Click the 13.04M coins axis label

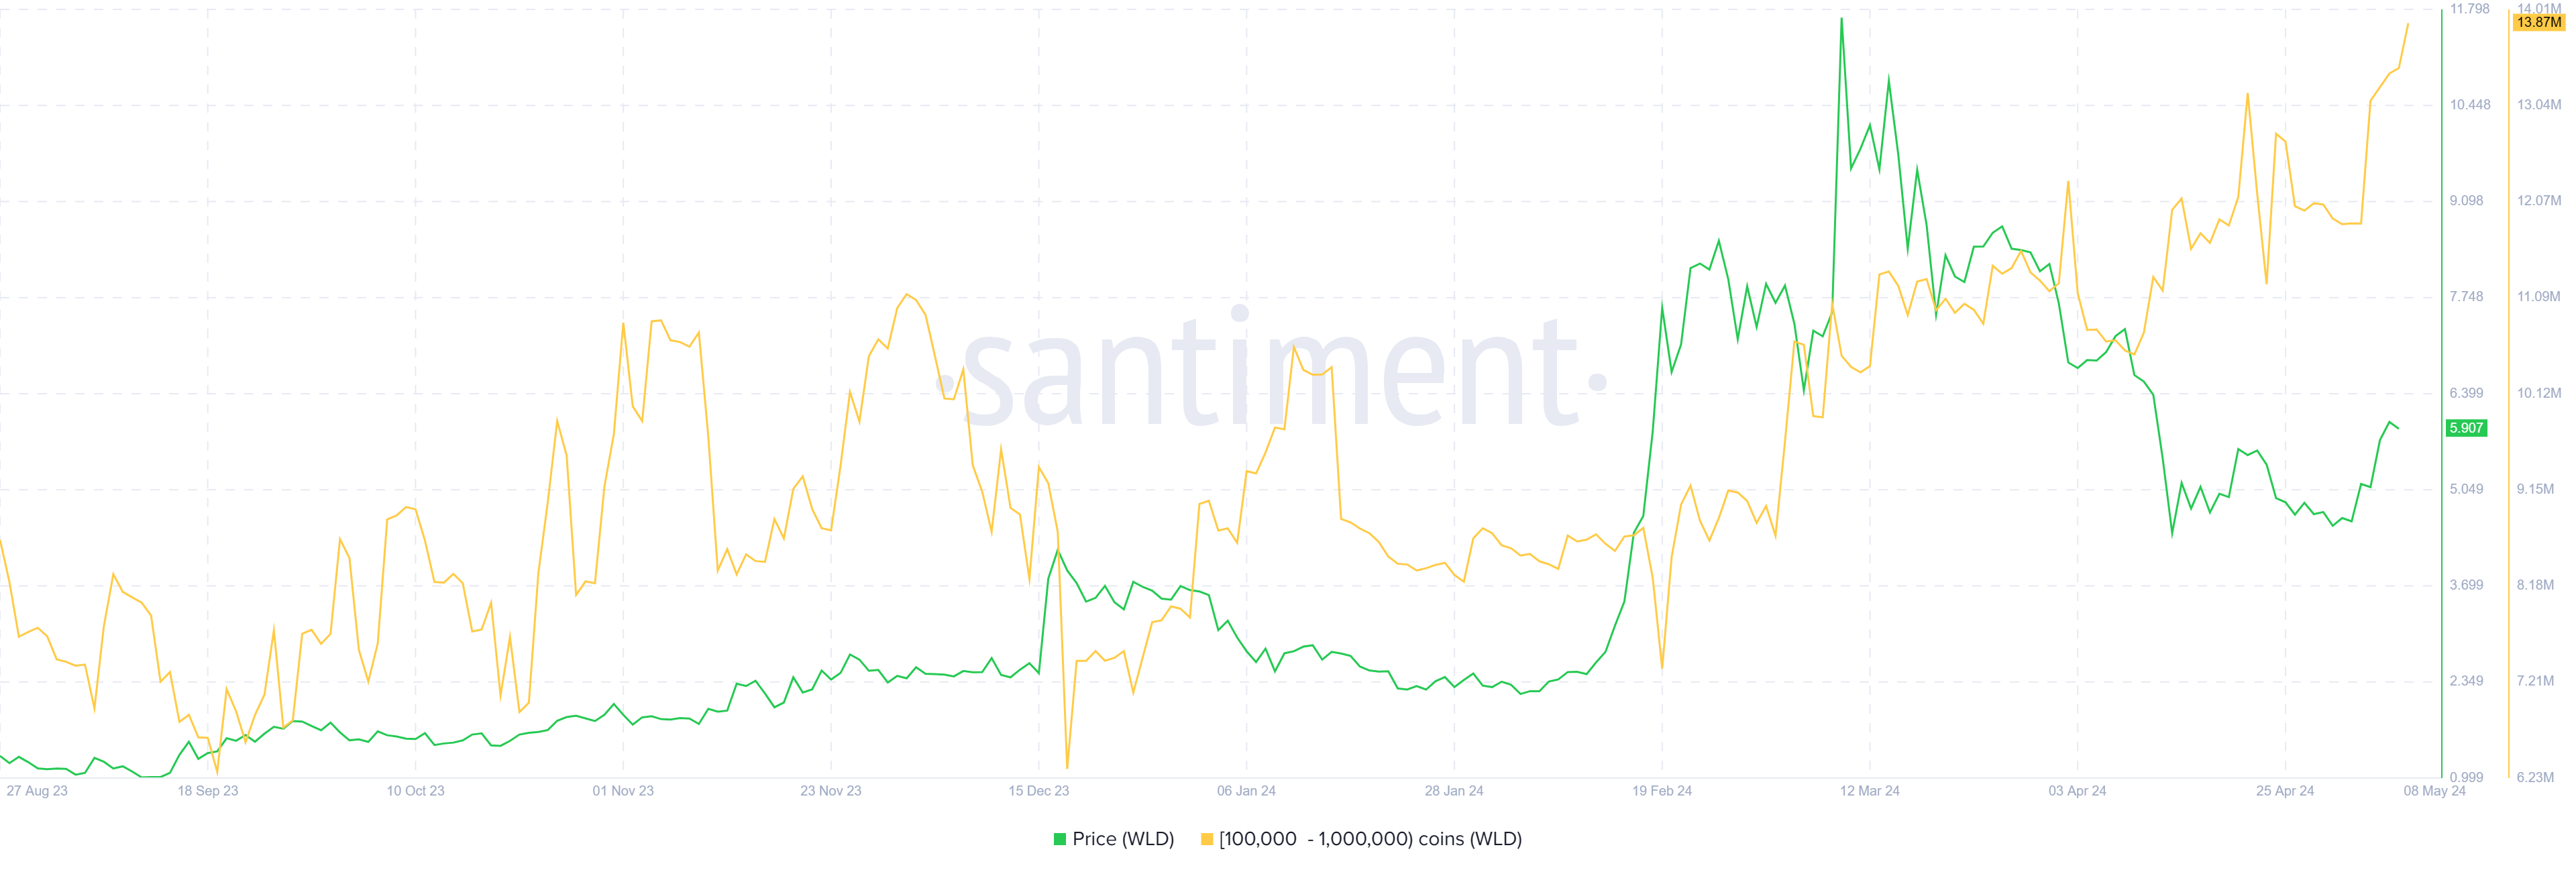[2538, 105]
